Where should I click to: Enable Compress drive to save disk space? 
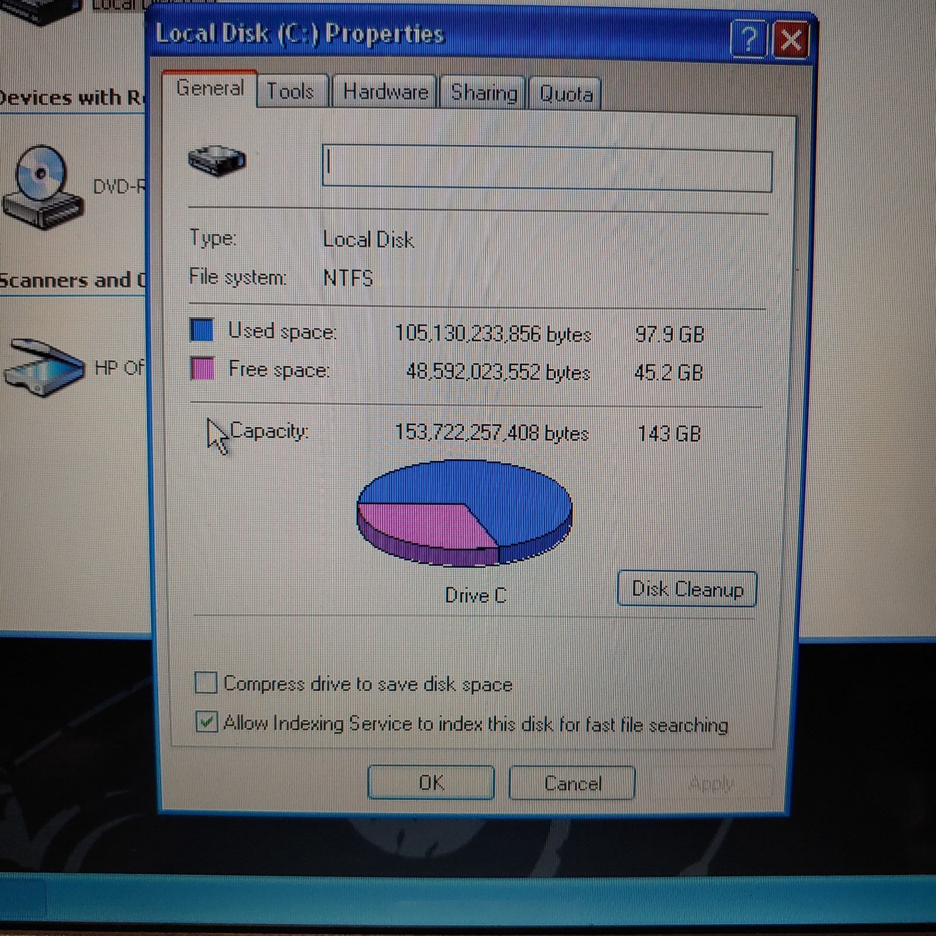tap(206, 683)
